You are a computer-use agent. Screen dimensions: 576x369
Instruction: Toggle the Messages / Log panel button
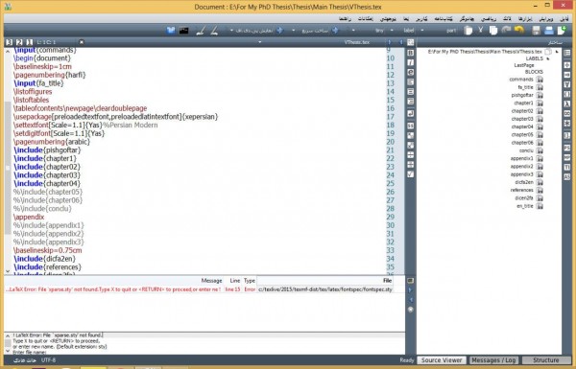click(x=493, y=360)
